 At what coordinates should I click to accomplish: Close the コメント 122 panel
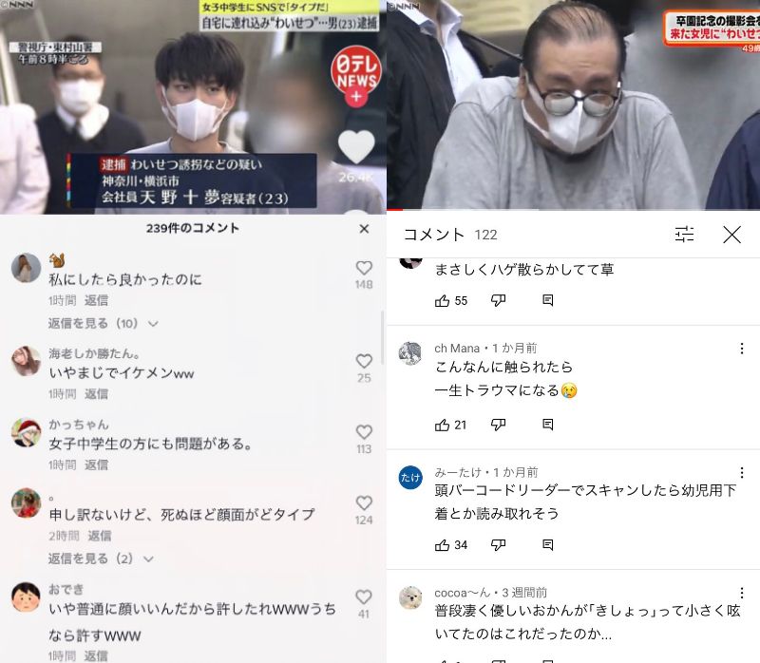tap(731, 235)
